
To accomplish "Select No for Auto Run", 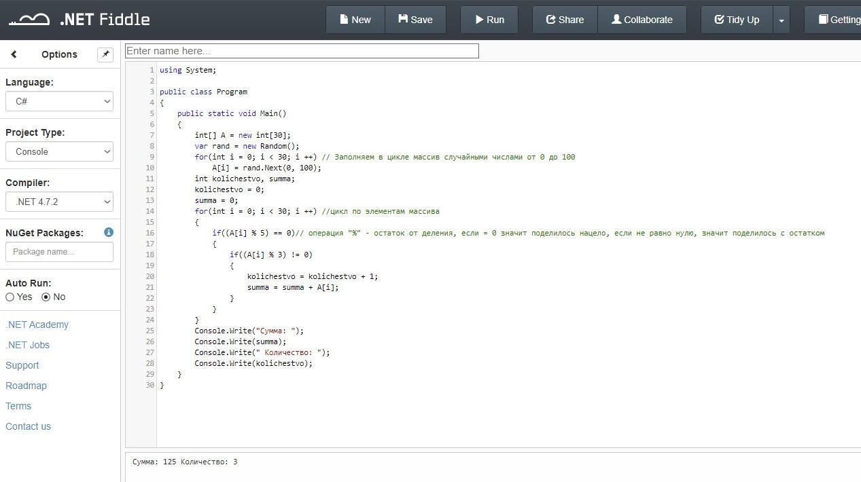I will pyautogui.click(x=46, y=297).
